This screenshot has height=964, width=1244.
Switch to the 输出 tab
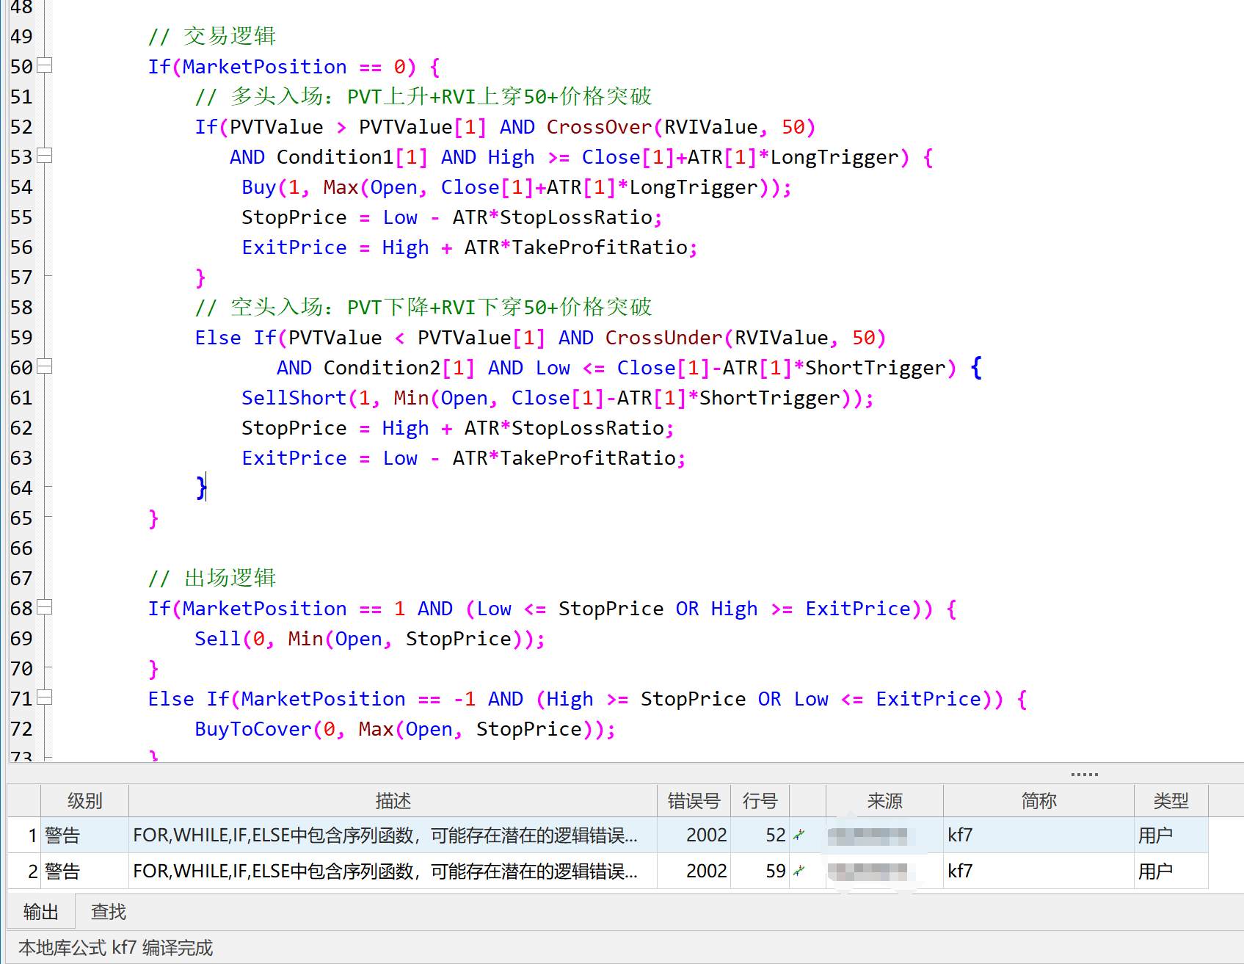click(x=40, y=912)
